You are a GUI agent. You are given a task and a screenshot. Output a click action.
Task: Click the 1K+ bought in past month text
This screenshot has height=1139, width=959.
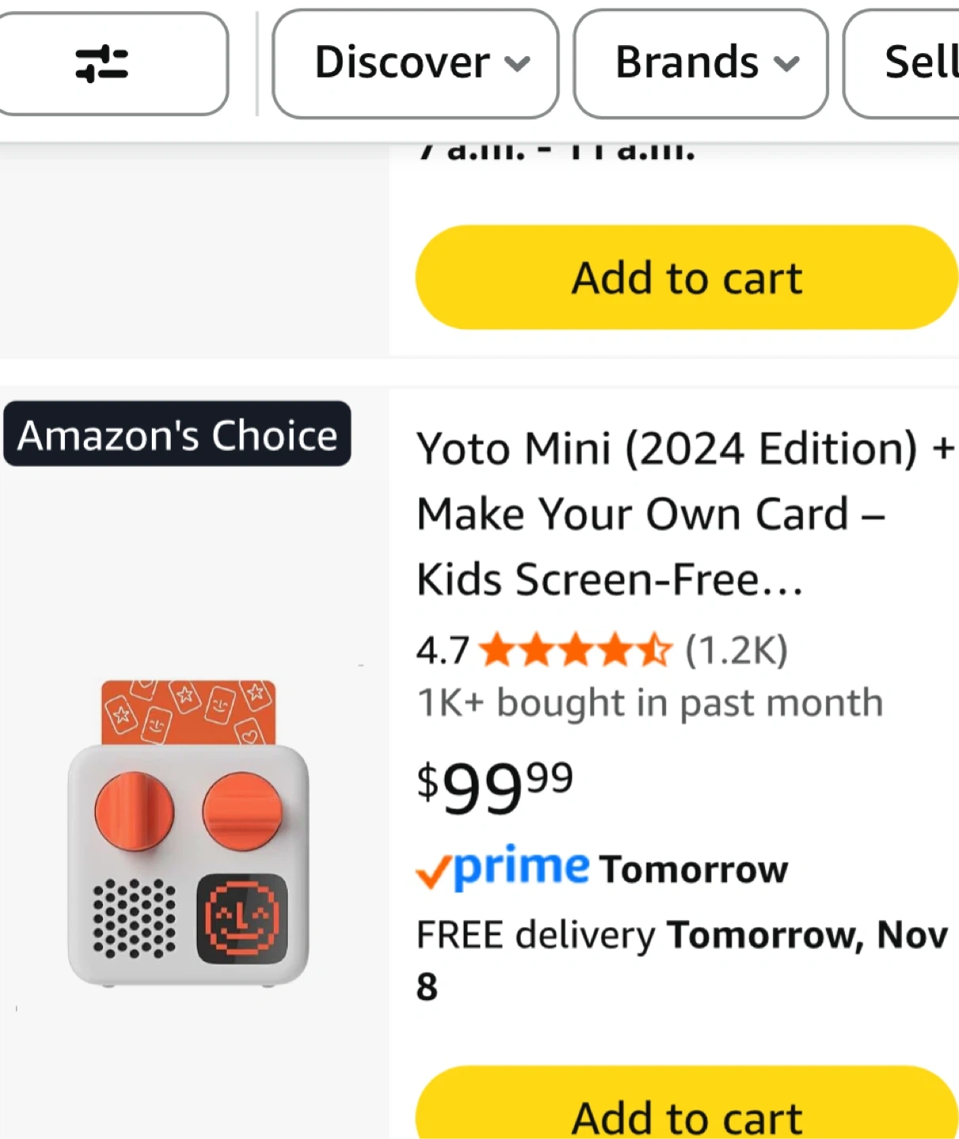point(649,702)
